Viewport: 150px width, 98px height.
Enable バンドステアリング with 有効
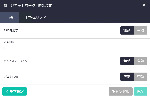pyautogui.click(x=141, y=61)
